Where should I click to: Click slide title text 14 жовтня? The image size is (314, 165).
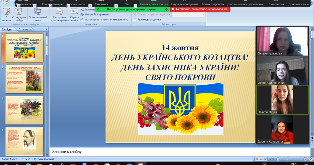click(x=180, y=48)
